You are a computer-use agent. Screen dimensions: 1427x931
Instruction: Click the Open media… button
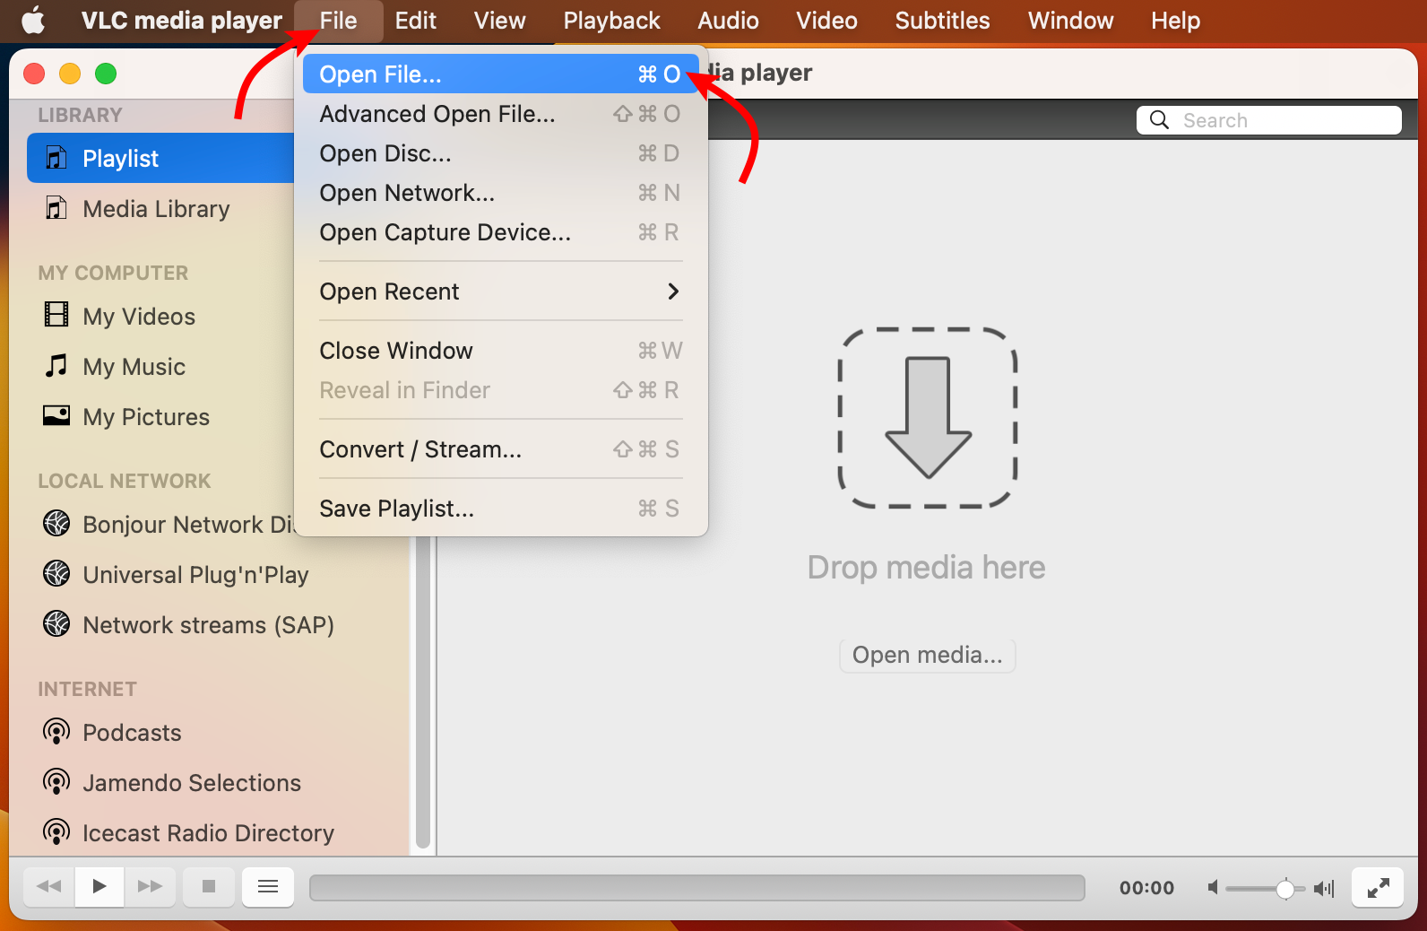928,656
